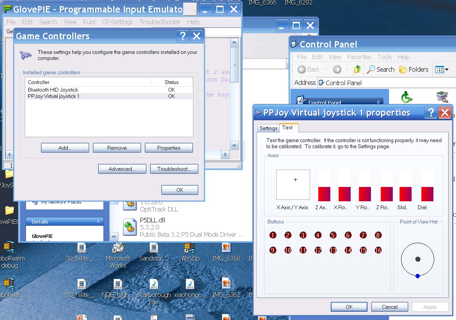Open the Views dropdown in Control Panel
Screen dimensions: 456x320
[x=442, y=69]
